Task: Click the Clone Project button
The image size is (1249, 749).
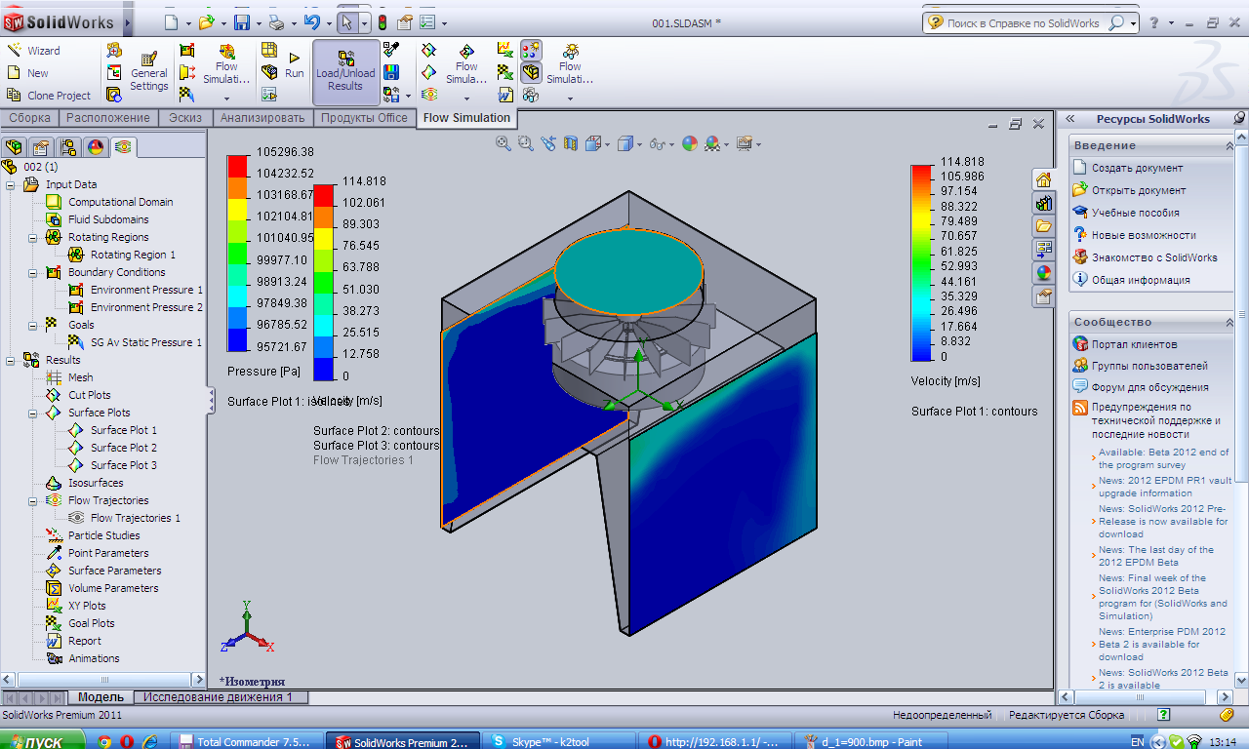Action: click(59, 96)
